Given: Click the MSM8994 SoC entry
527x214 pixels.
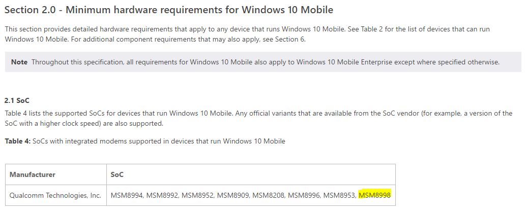Looking at the screenshot, I should pos(127,195).
